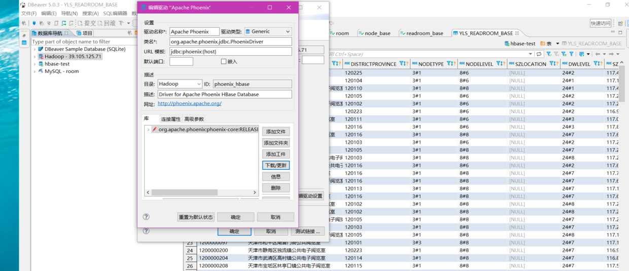Image resolution: width=629 pixels, height=271 pixels.
Task: Click 测试链接 button in back dialog
Action: pos(308,231)
